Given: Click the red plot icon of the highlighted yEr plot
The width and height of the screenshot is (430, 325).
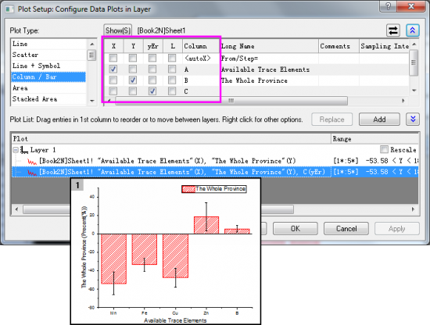Looking at the screenshot, I should [32, 172].
